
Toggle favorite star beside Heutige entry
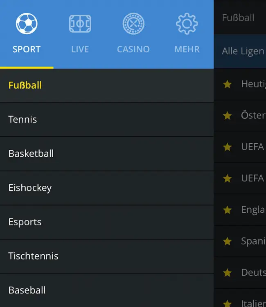pos(227,85)
